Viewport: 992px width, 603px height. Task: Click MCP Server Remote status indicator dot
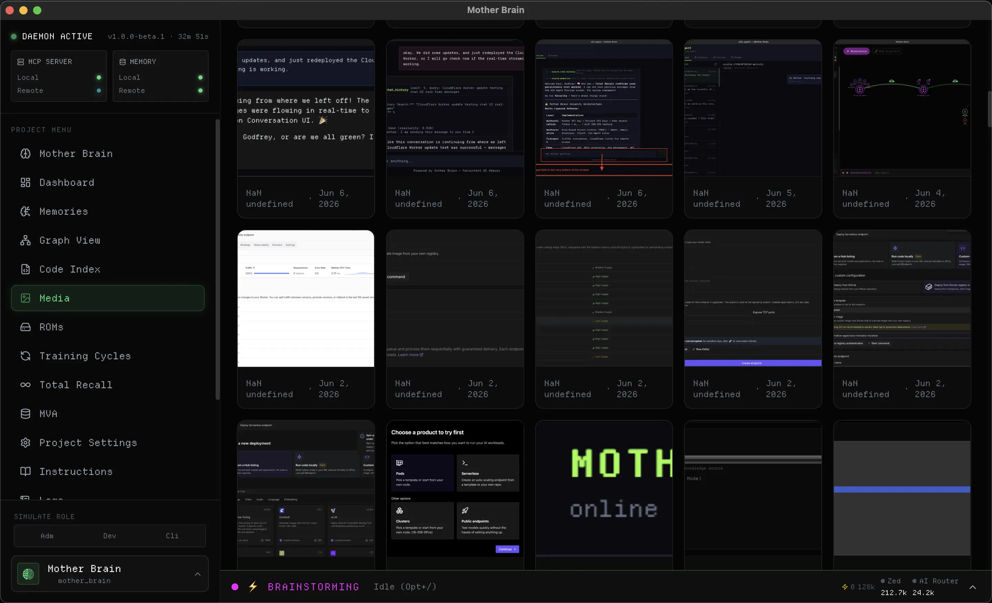pos(99,91)
